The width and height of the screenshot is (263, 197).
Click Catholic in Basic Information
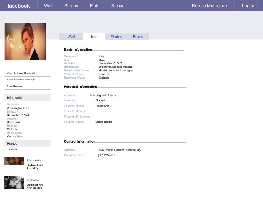point(104,78)
